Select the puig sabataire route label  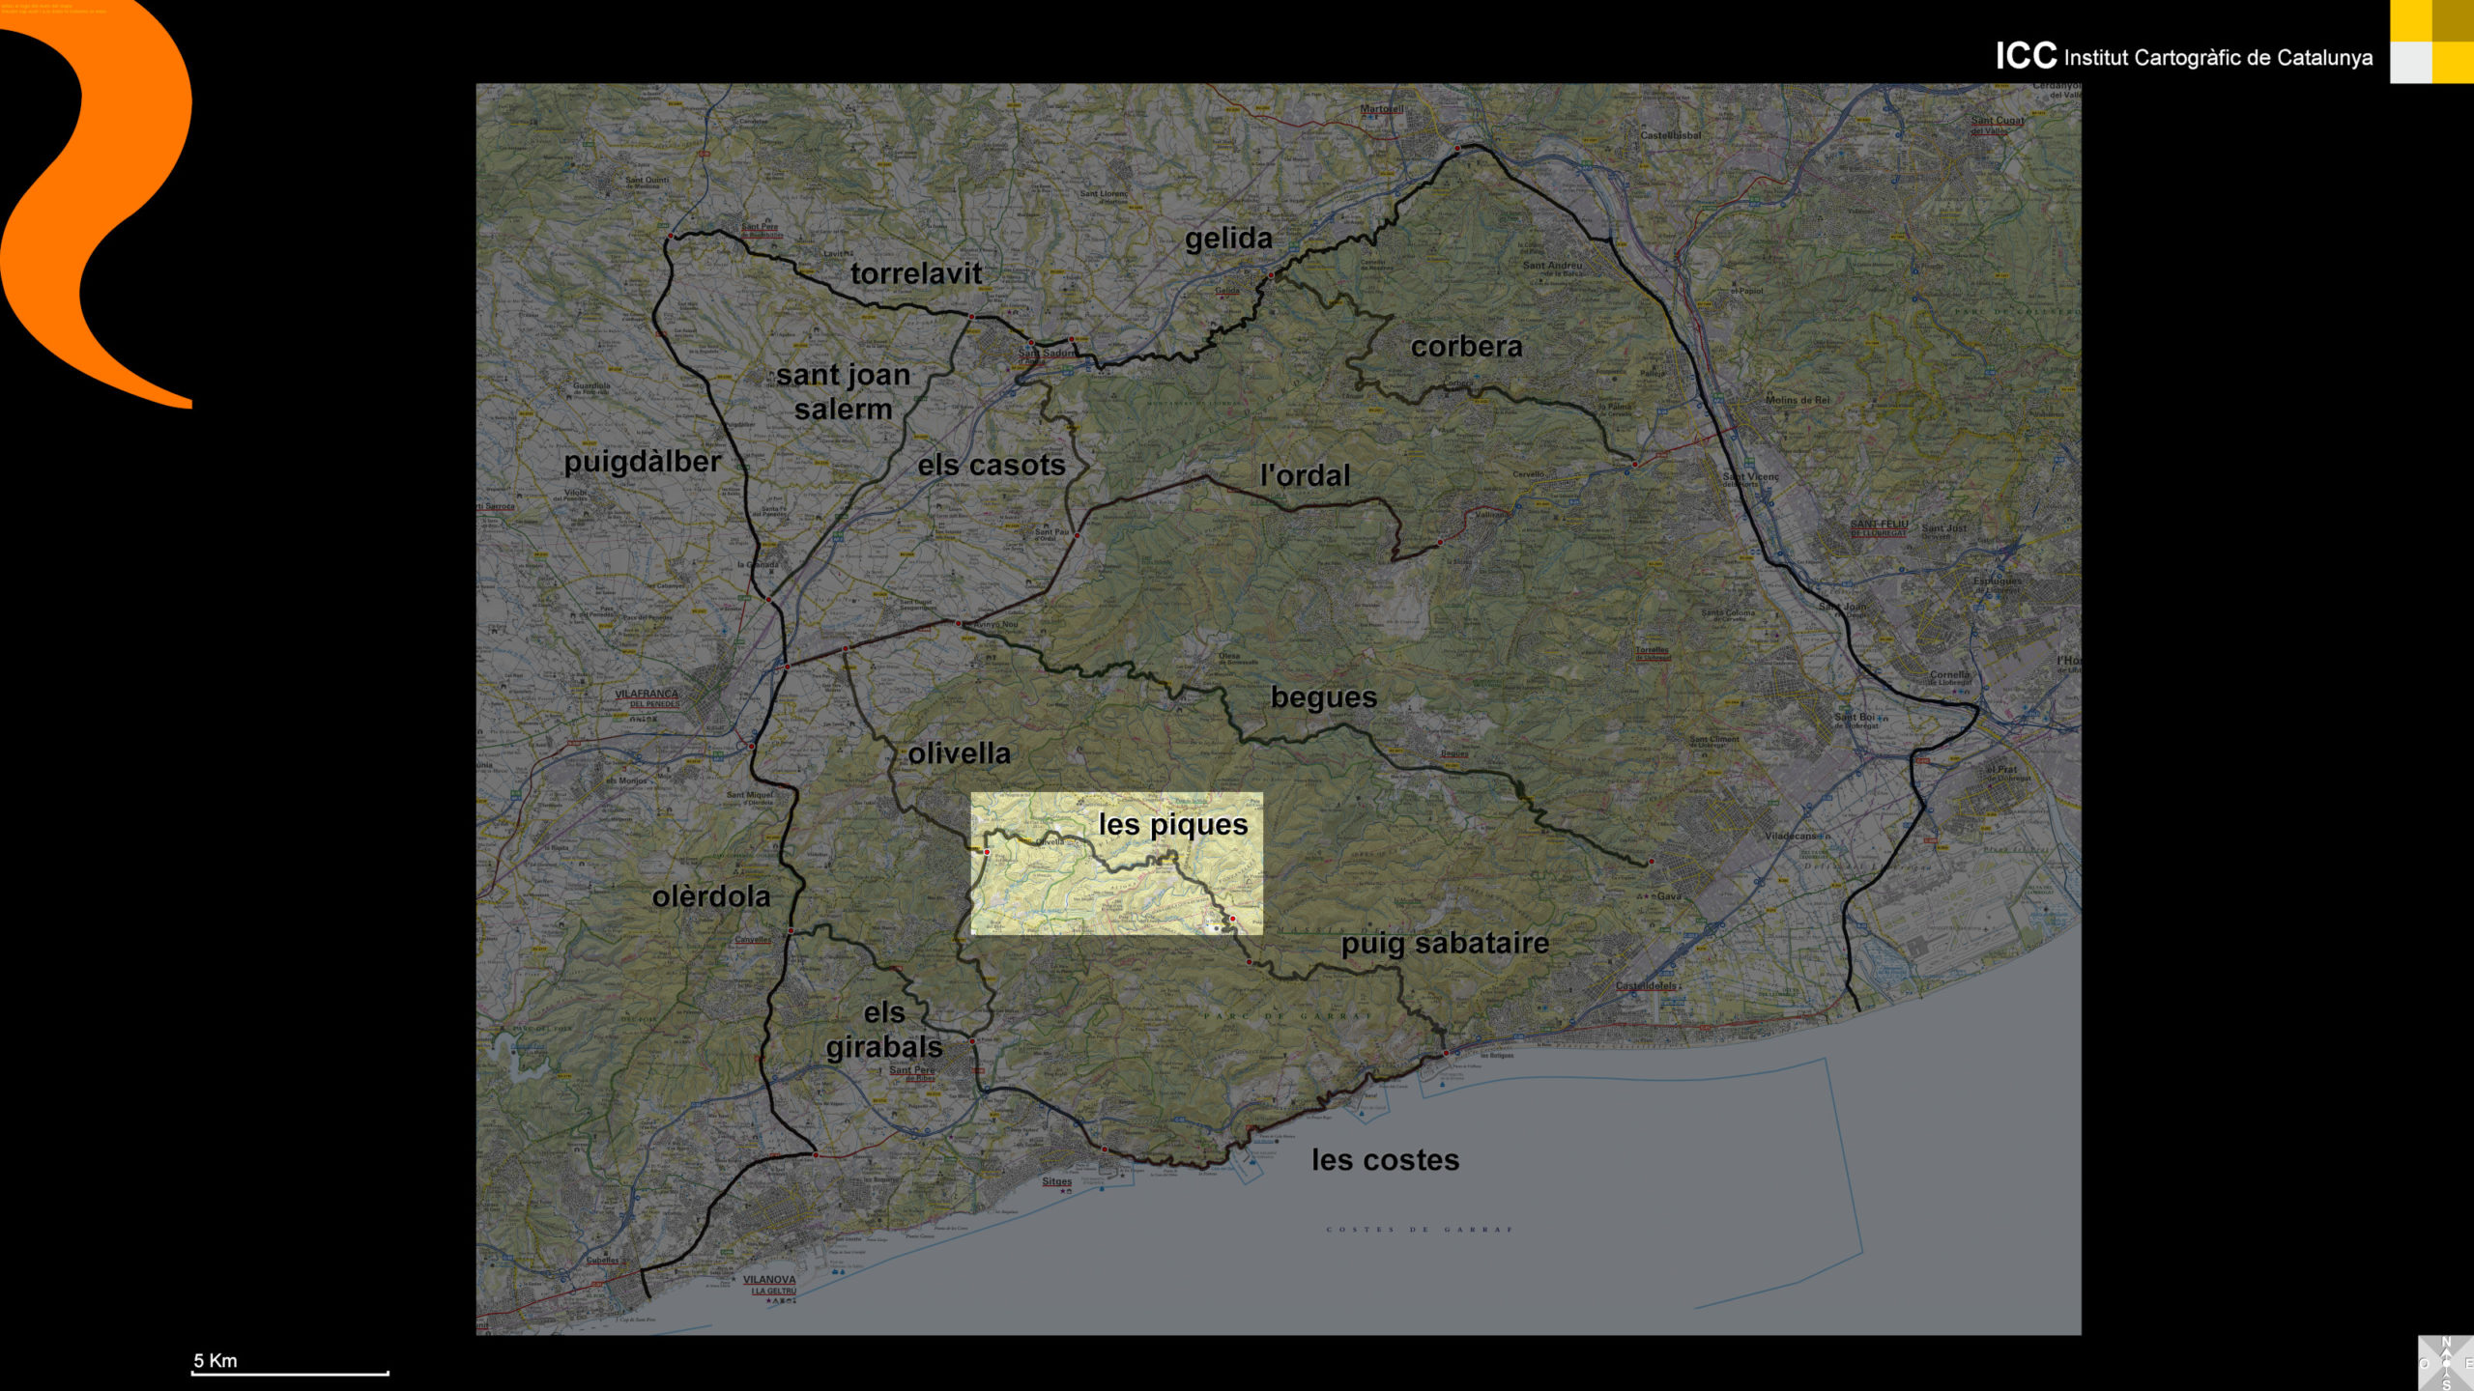[1445, 944]
